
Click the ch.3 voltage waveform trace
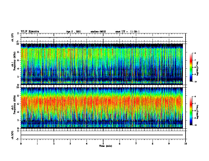pyautogui.click(x=102, y=135)
